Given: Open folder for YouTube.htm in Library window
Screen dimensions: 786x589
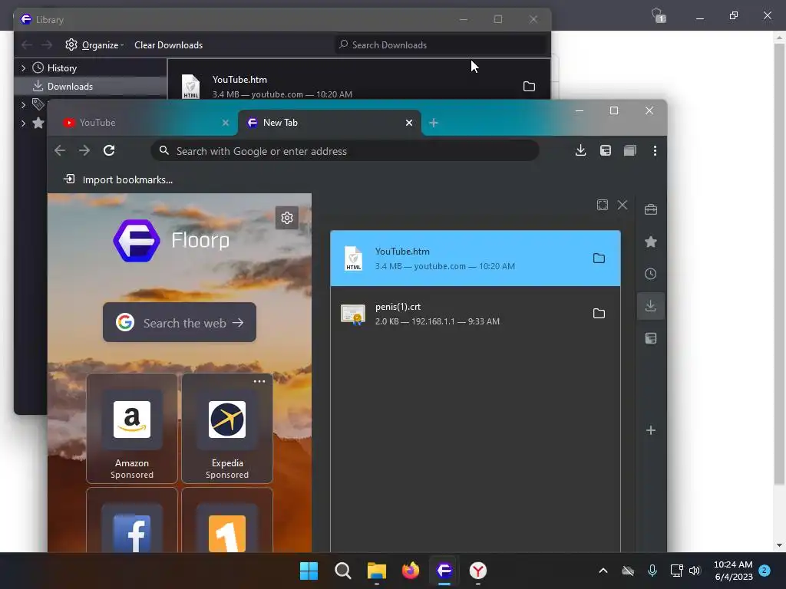Looking at the screenshot, I should (x=529, y=87).
